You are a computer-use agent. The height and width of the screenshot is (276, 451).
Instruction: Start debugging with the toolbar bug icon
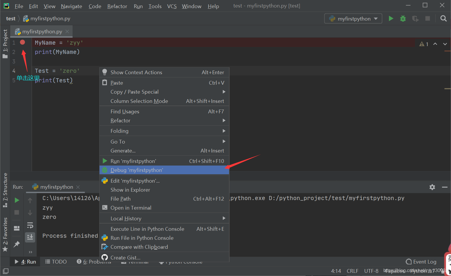coord(403,19)
